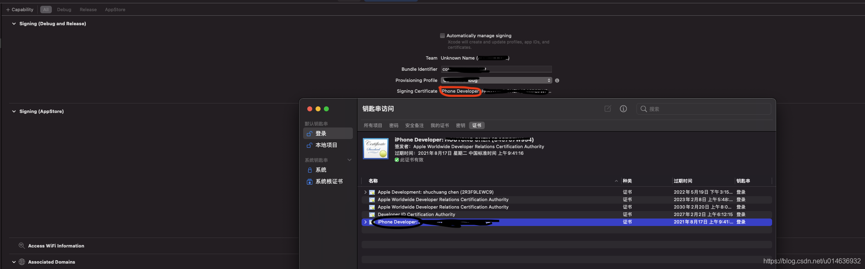Image resolution: width=865 pixels, height=269 pixels.
Task: Select the 证书 tab
Action: point(477,125)
